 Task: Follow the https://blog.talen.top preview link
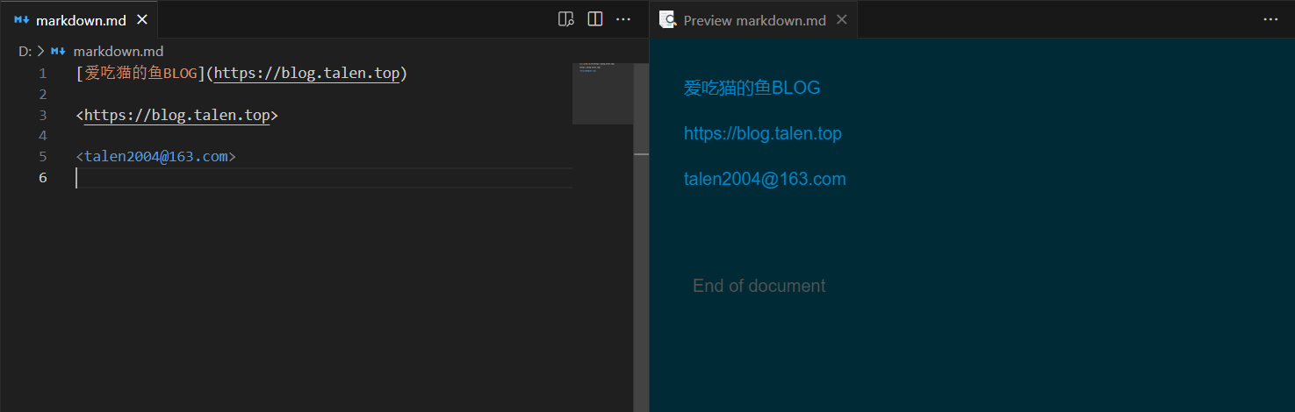point(762,133)
